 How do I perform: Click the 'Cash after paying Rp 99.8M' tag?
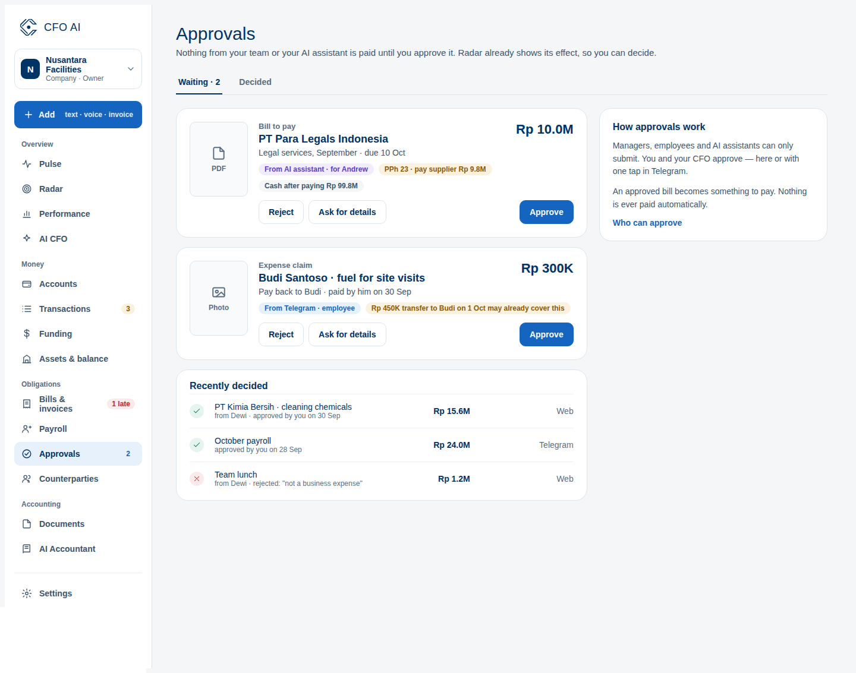tap(311, 186)
